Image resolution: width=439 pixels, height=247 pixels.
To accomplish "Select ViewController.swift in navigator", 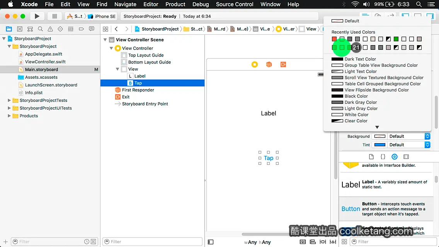I will (x=45, y=62).
